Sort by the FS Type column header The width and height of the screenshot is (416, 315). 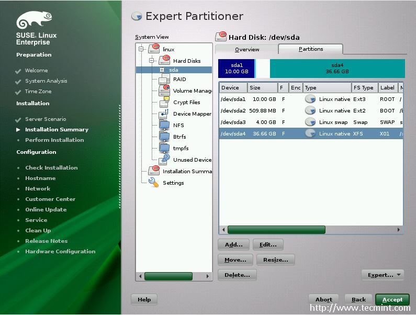click(365, 87)
